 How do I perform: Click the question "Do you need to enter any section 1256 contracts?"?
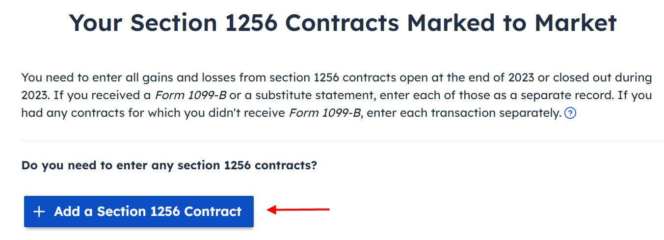point(169,165)
